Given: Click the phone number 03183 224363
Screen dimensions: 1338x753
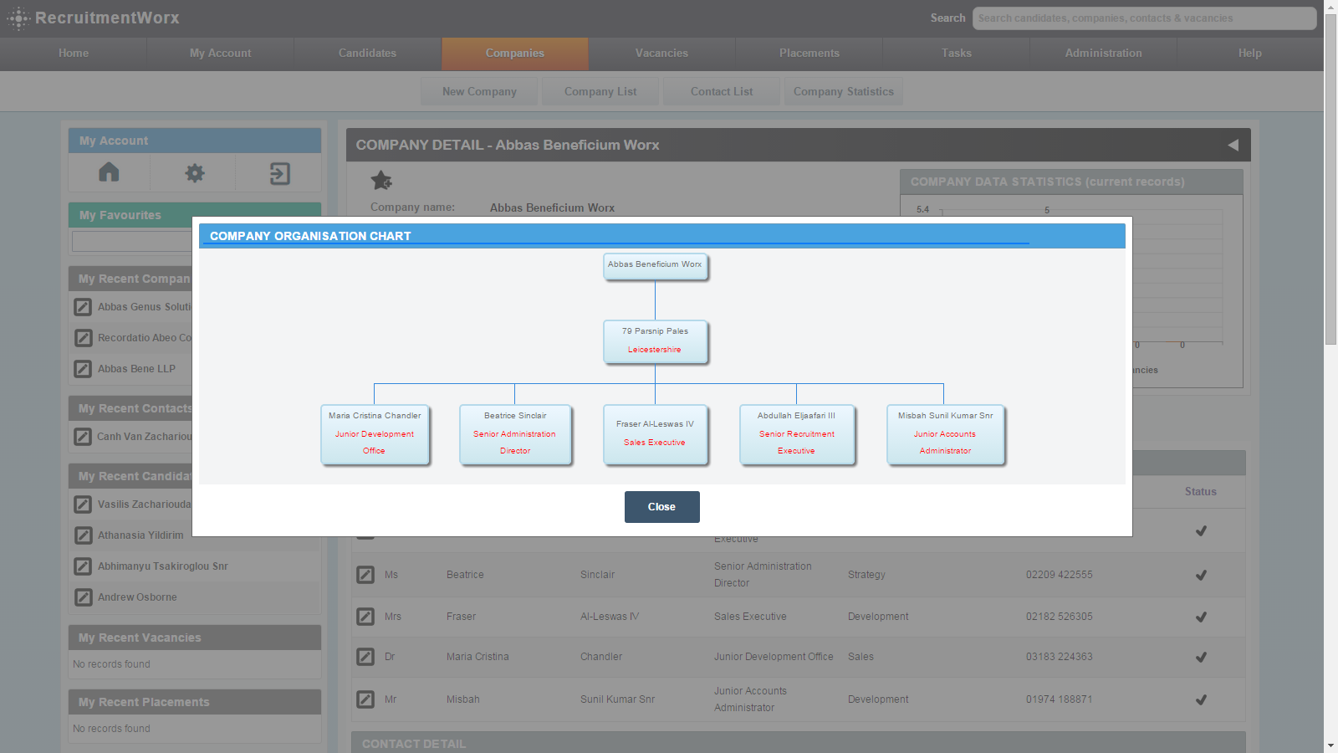Looking at the screenshot, I should pyautogui.click(x=1060, y=657).
